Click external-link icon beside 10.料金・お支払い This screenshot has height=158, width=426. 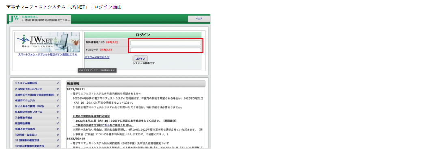tap(58, 135)
